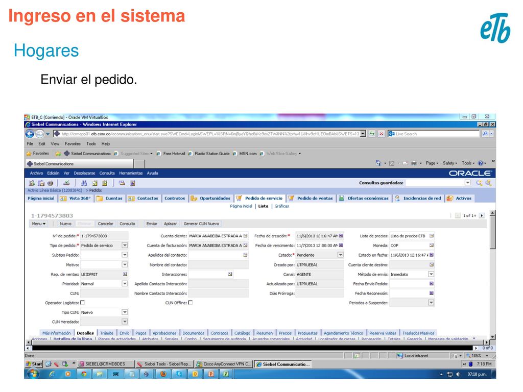Click the Generar CUN Nuevo button
Screen dimensions: 523x392
click(201, 224)
